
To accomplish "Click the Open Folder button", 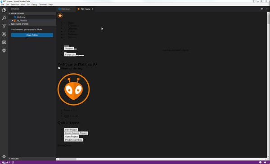I will click(32, 35).
